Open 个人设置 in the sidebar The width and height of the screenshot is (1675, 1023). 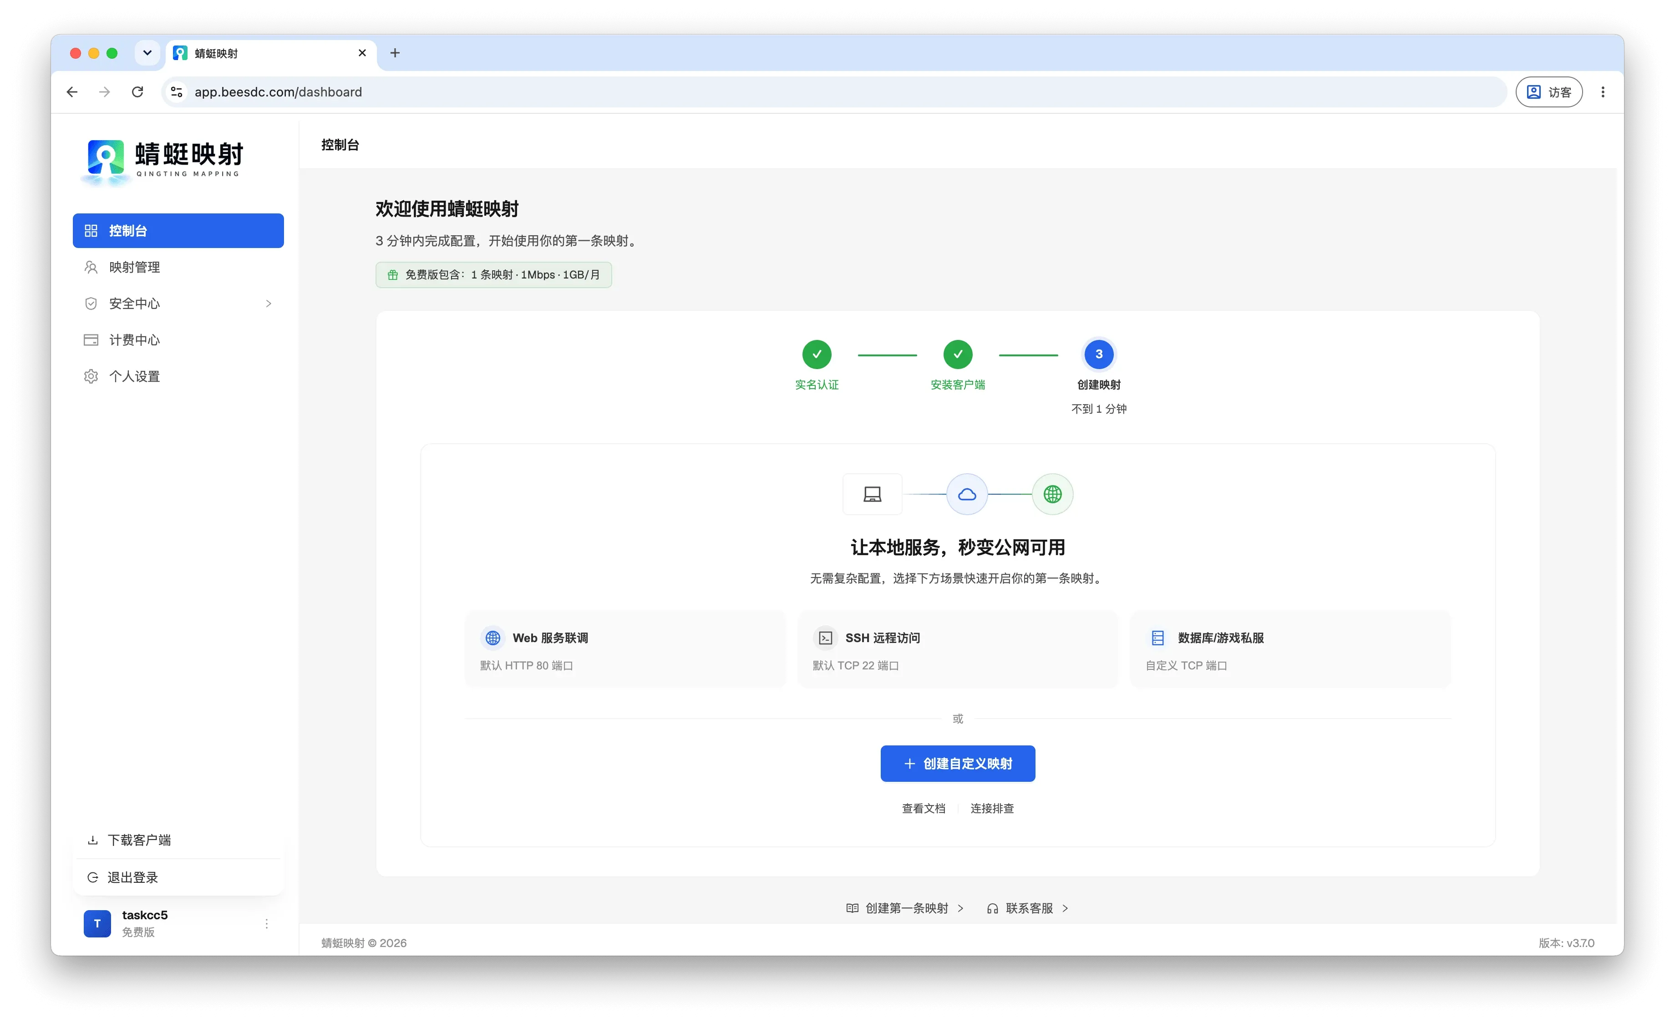coord(178,376)
